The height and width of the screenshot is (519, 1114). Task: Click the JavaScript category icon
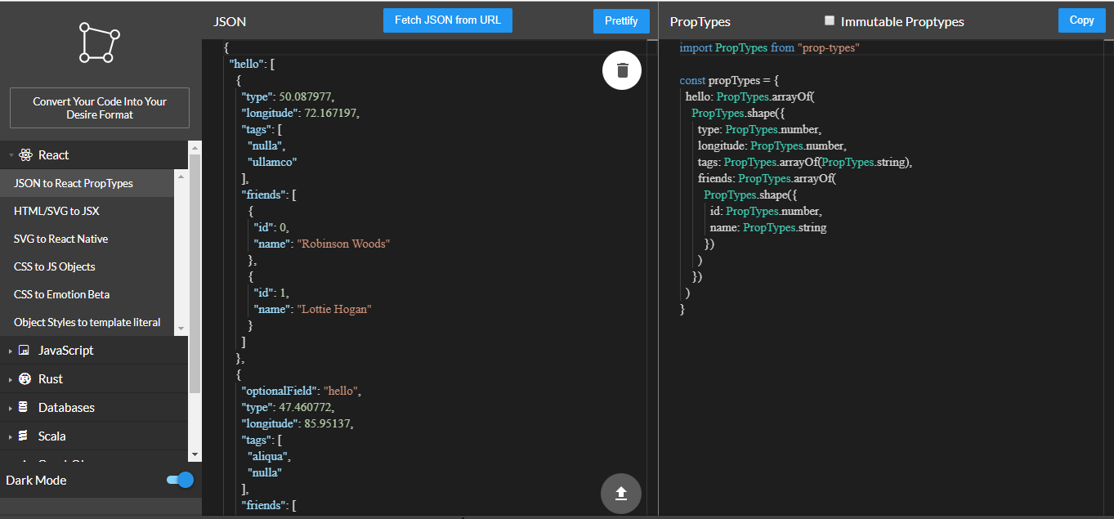pyautogui.click(x=24, y=350)
